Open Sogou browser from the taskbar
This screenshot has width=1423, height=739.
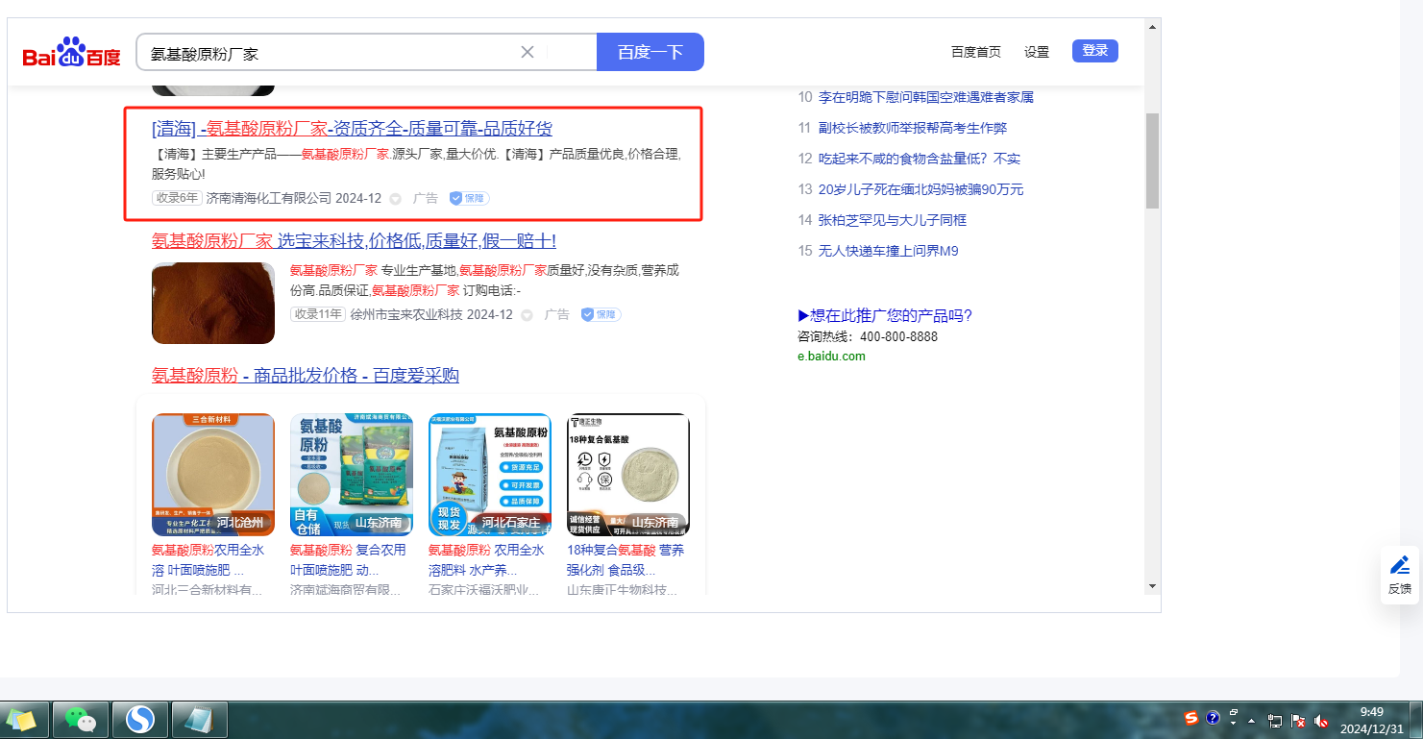pyautogui.click(x=141, y=719)
